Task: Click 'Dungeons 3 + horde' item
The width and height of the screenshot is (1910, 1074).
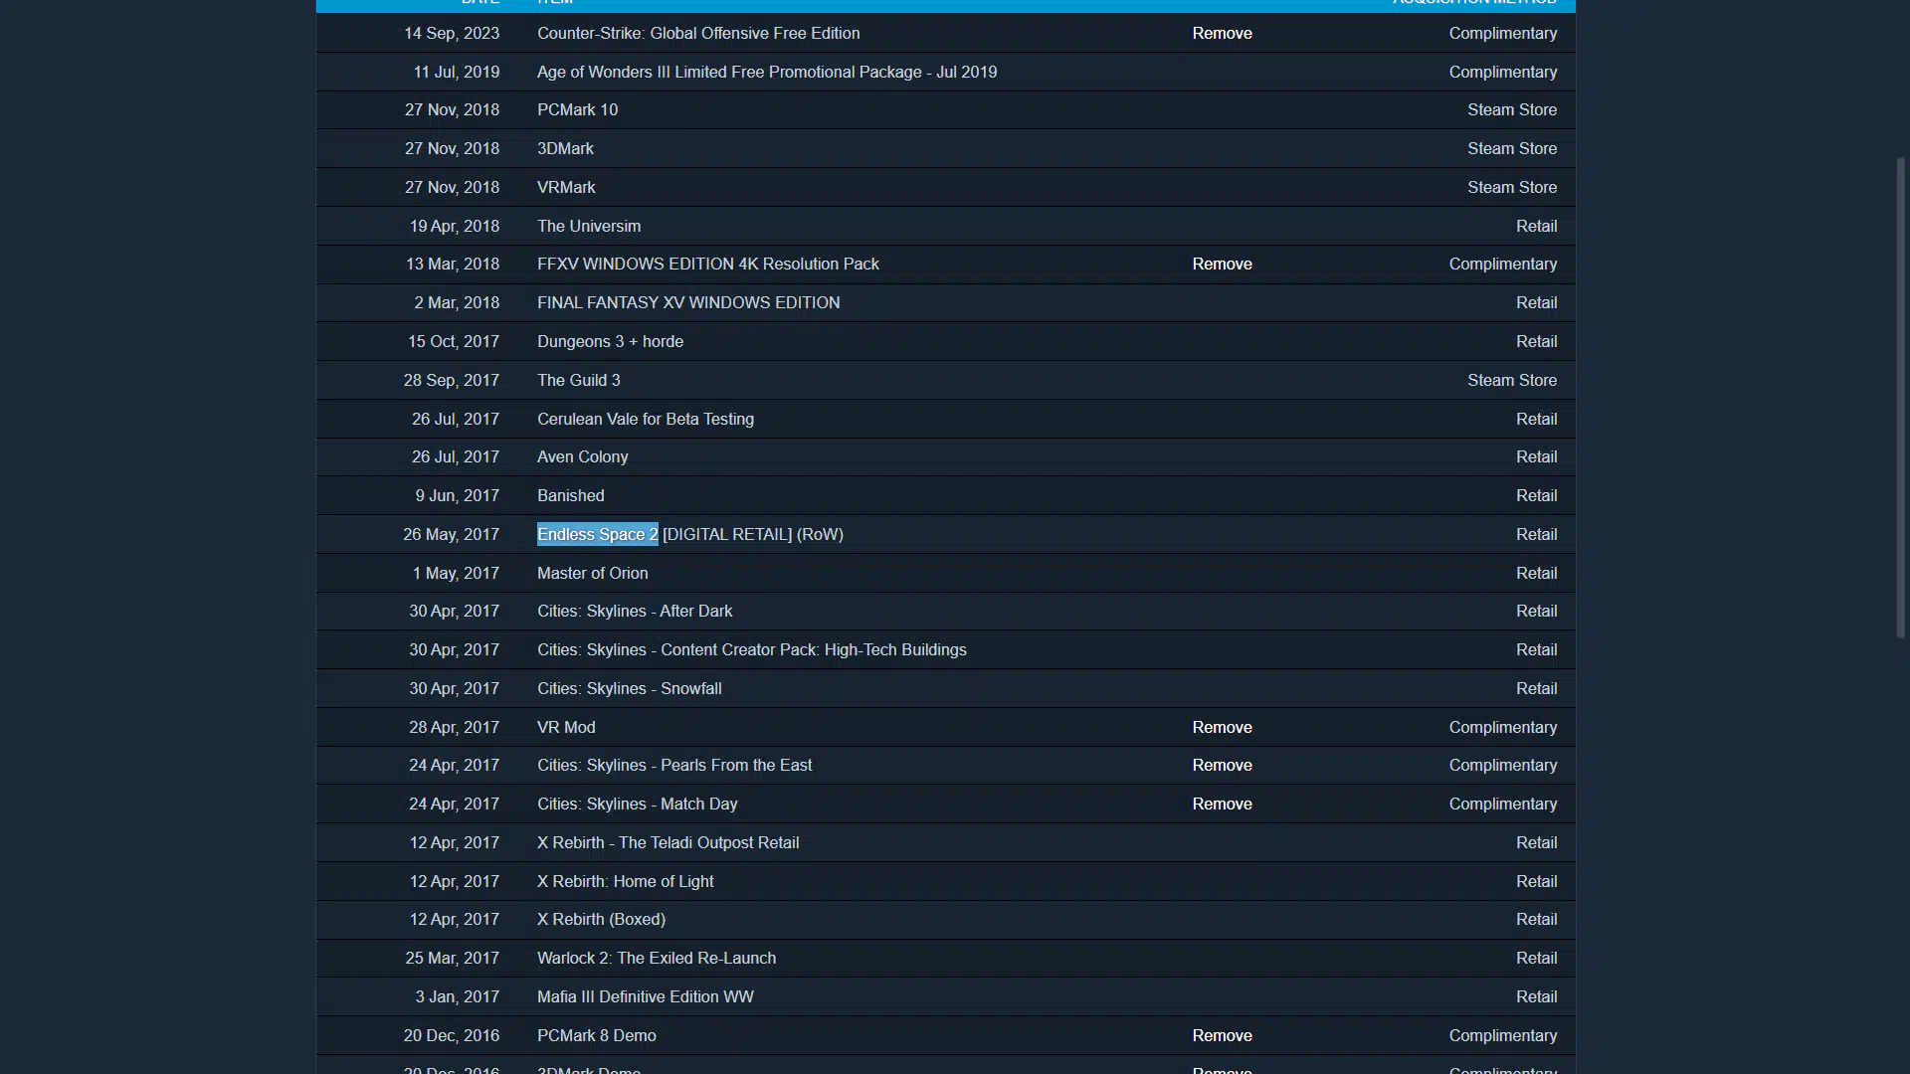Action: point(610,341)
